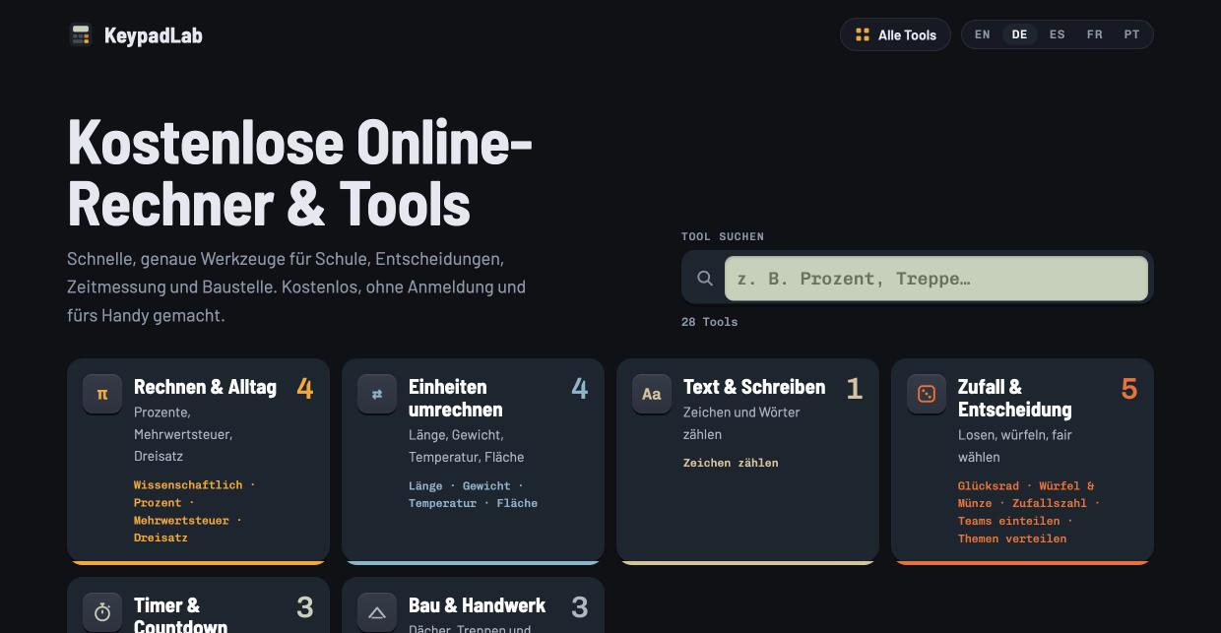
Task: Click the Zufall & Entscheidung category heading
Action: coord(1014,398)
